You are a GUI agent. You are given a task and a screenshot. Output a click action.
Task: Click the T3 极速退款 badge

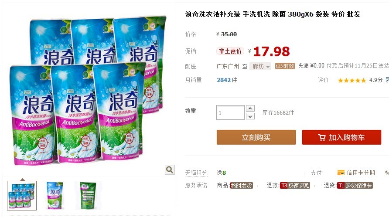[x=295, y=186]
